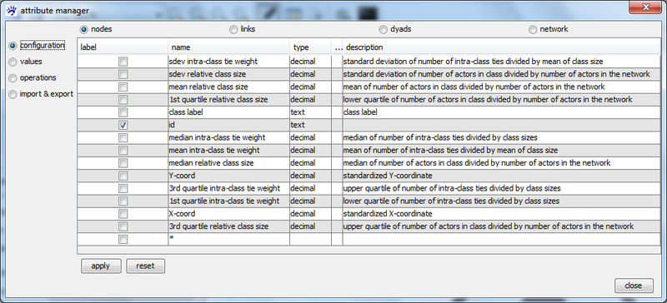This screenshot has height=303, width=667.
Task: Click the attribute manager app icon in title bar
Action: 13,10
